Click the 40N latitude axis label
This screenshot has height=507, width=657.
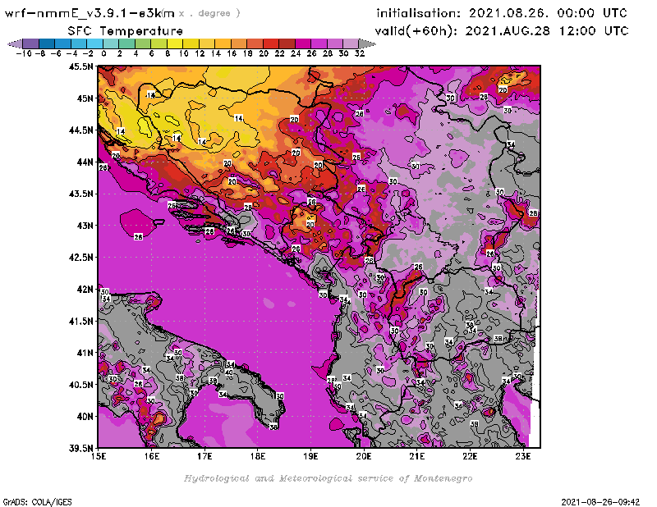[85, 417]
